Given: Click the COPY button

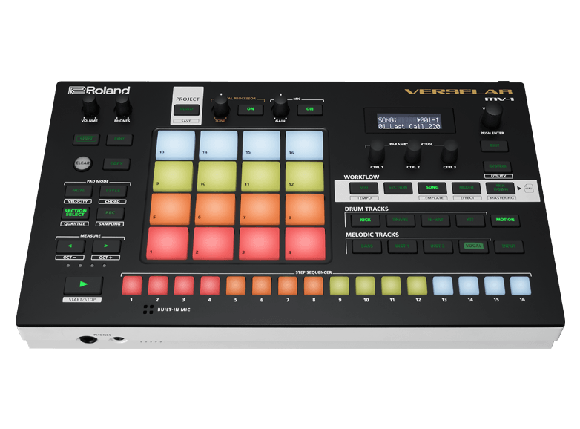Looking at the screenshot, I should pyautogui.click(x=116, y=163).
